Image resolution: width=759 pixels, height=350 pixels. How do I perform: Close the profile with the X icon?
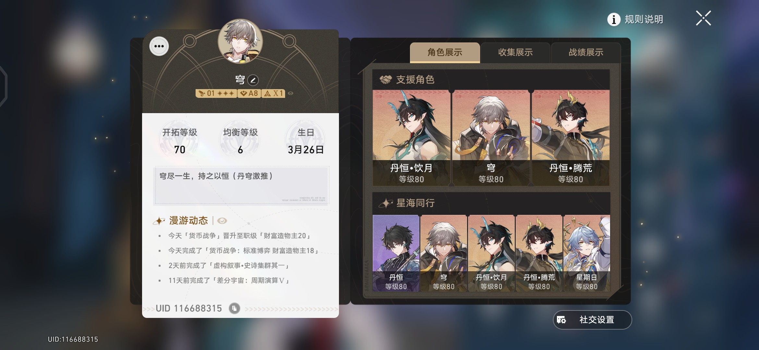pos(703,18)
